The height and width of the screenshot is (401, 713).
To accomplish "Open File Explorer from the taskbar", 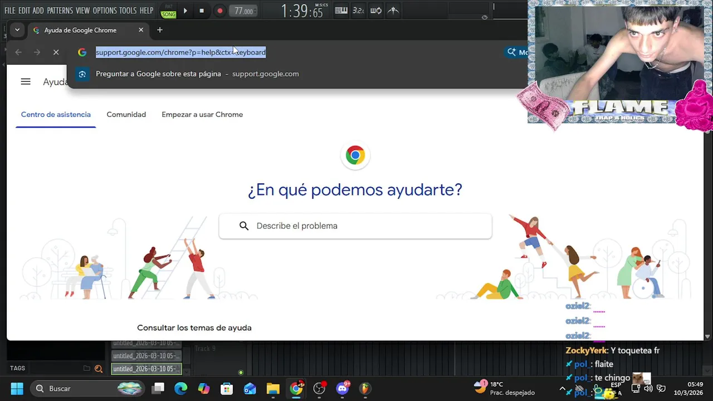I will click(x=273, y=389).
